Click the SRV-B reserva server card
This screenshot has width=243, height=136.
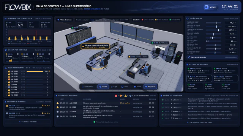tap(225, 71)
